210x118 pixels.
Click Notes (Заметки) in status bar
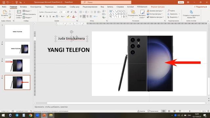click(141, 111)
